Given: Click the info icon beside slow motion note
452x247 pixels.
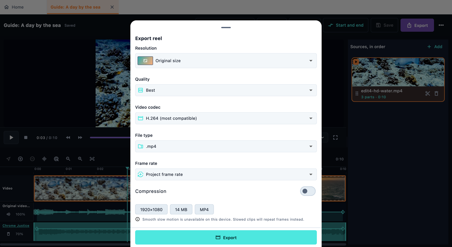Looking at the screenshot, I should coord(138,219).
